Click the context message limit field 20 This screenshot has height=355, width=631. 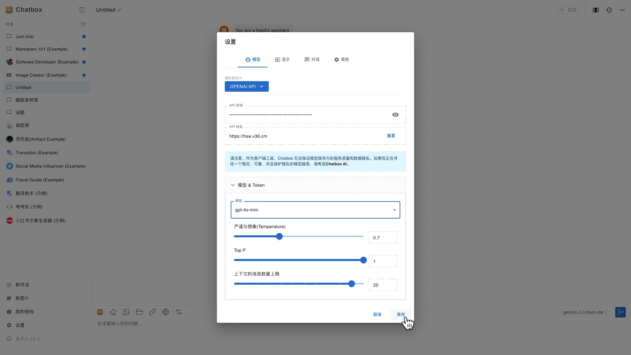(x=383, y=285)
